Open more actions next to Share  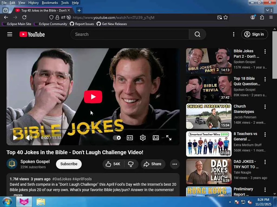tap(174, 164)
